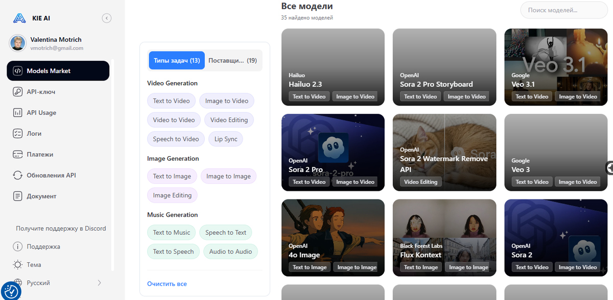Click Image to Image tag on Flux Kontext
The height and width of the screenshot is (300, 613).
pyautogui.click(x=468, y=267)
